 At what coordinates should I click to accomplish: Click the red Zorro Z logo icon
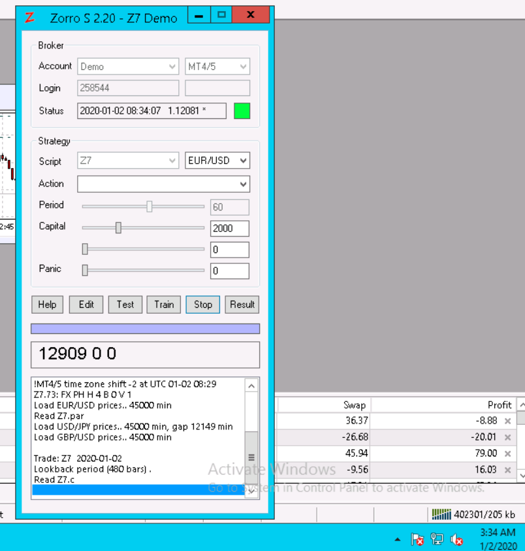(x=29, y=17)
